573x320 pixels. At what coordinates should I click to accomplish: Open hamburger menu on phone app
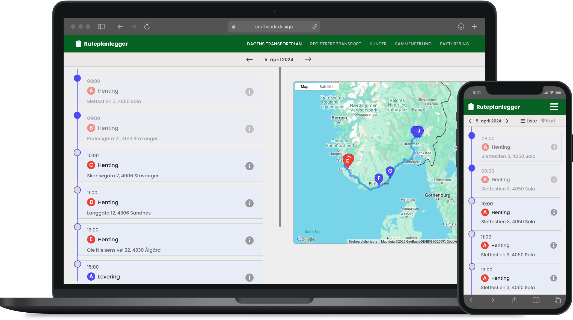pyautogui.click(x=554, y=107)
